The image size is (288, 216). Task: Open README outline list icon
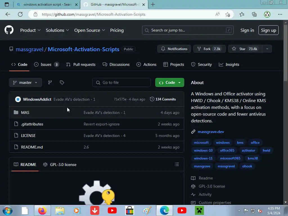click(177, 164)
